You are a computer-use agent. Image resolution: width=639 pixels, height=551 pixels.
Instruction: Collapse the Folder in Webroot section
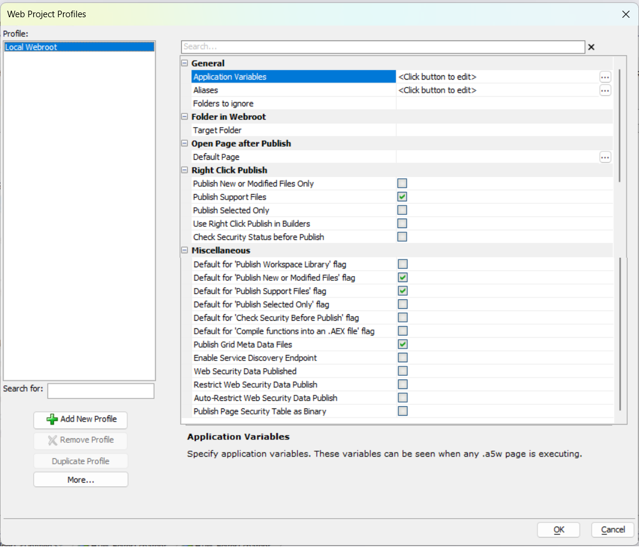185,116
